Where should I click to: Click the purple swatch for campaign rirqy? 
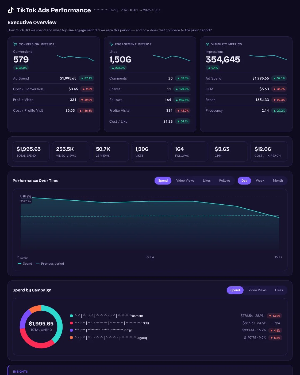coord(71,330)
